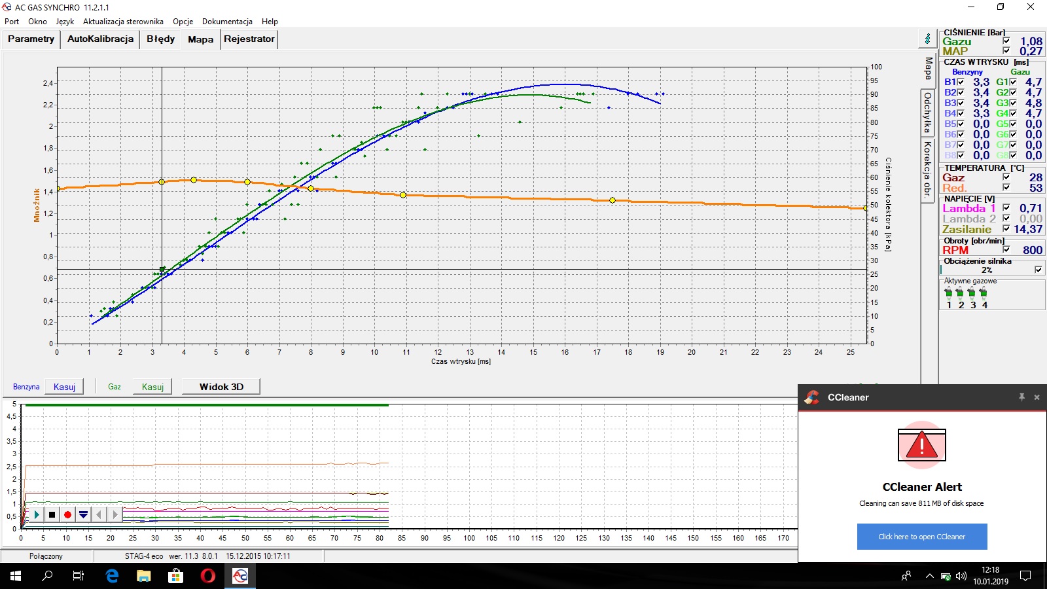Disable the Lambda 1 voltage checkbox
This screenshot has height=589, width=1047.
1006,208
